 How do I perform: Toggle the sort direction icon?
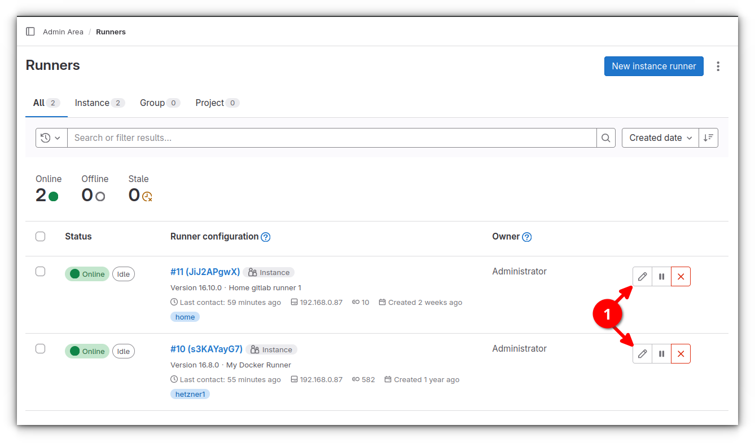(x=708, y=138)
